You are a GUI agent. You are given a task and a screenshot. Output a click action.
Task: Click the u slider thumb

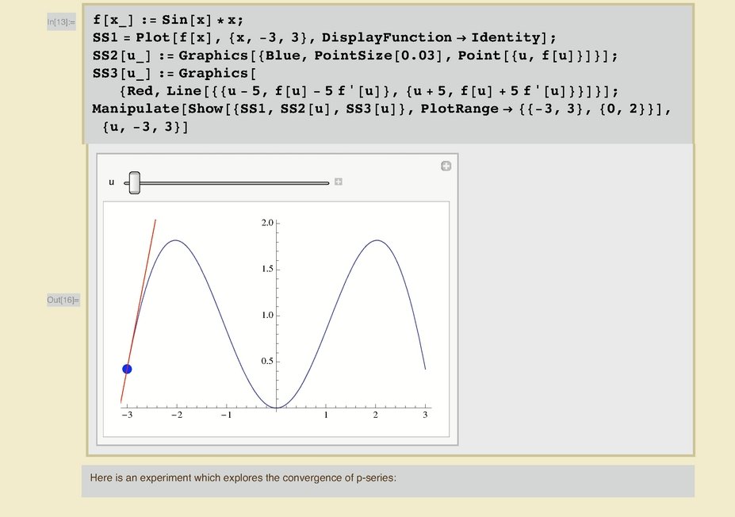click(x=134, y=182)
